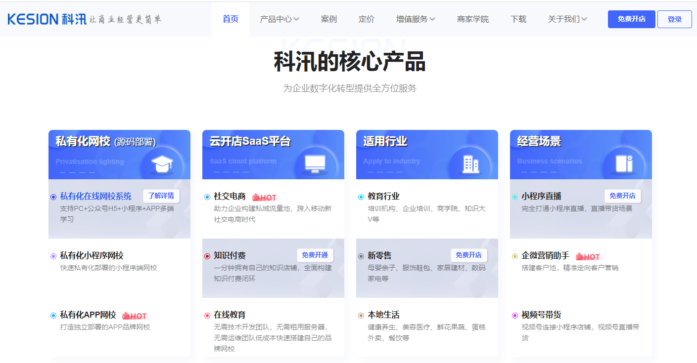Click the blue 免费开店 button in header
The width and height of the screenshot is (697, 363).
coord(632,19)
